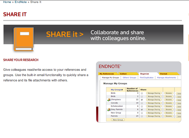Click the ENDNOTE logo in the embedded screenshot
The width and height of the screenshot is (189, 138).
pyautogui.click(x=110, y=66)
